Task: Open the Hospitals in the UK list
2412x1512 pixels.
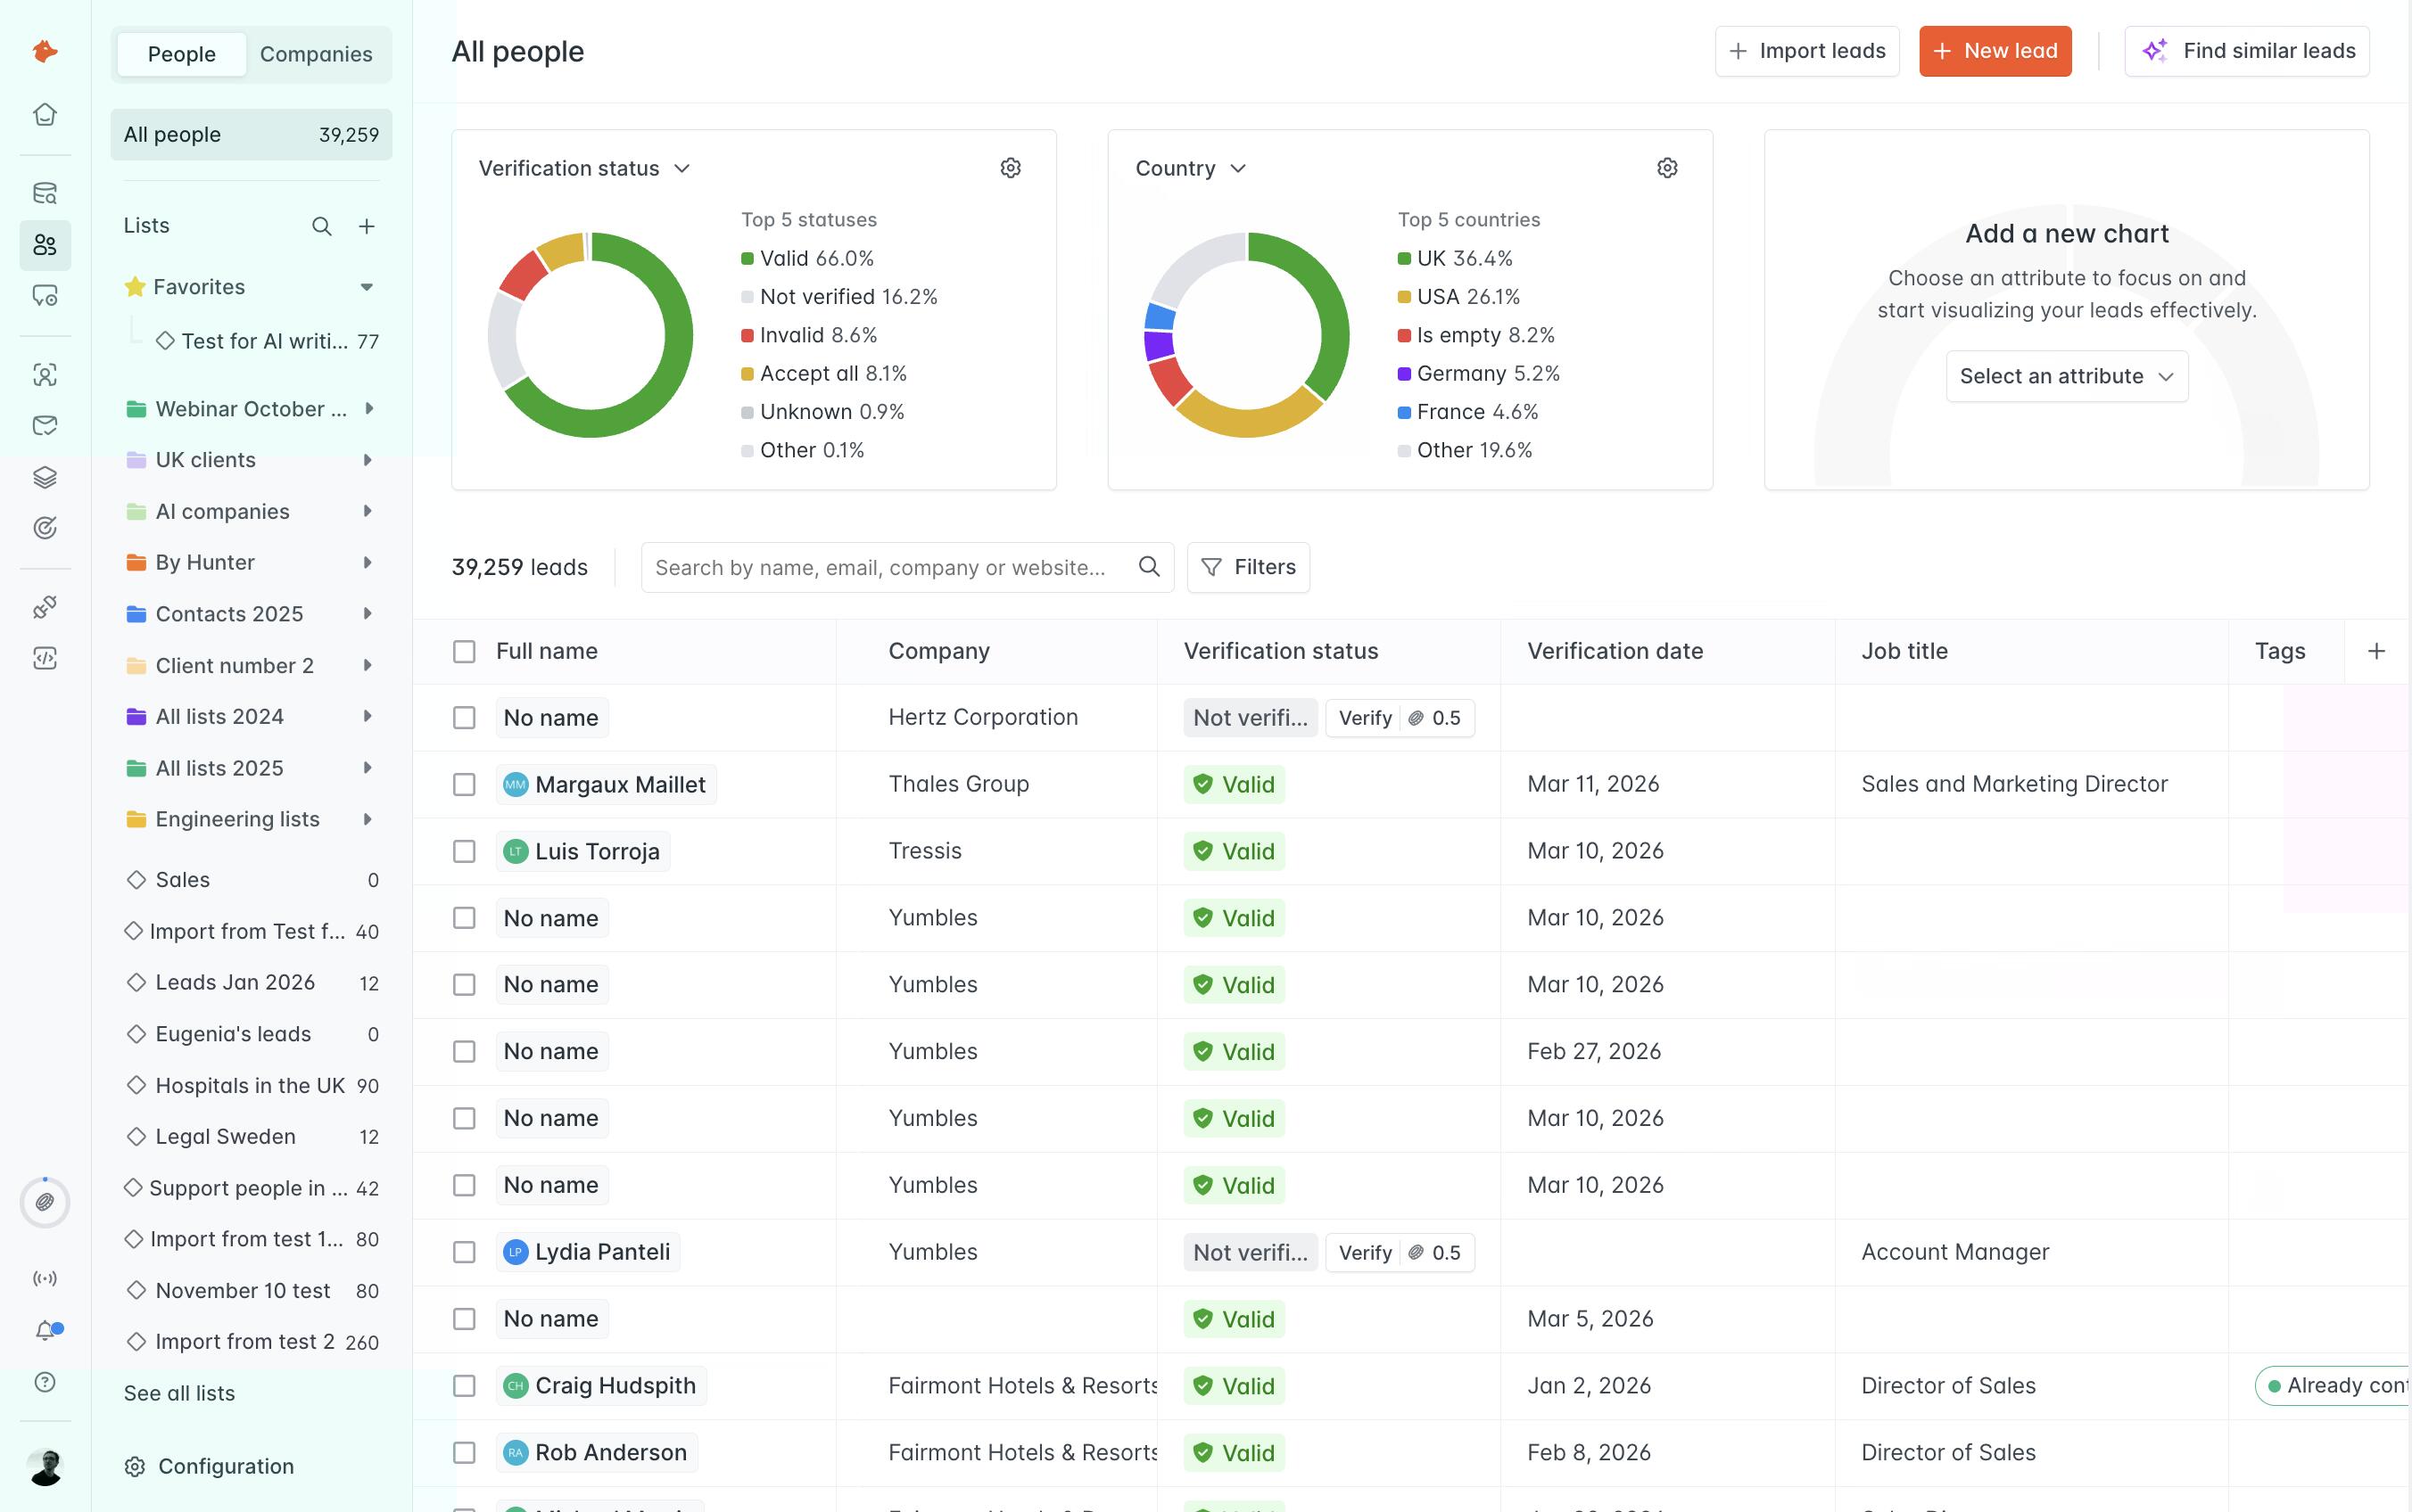Action: 250,1086
